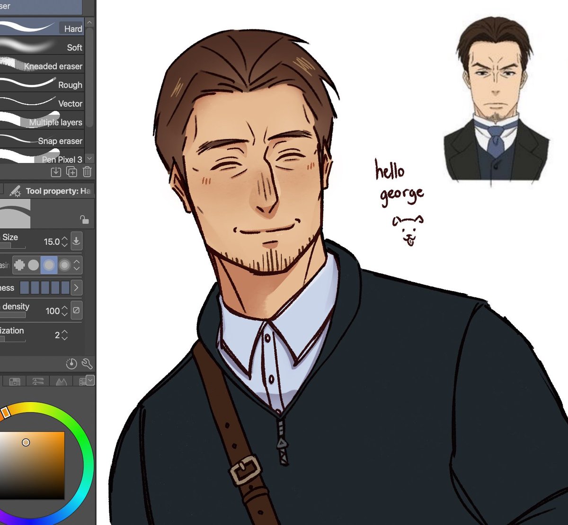This screenshot has height=525, width=568.
Task: Open brush density dynamics settings button
Action: (76, 311)
